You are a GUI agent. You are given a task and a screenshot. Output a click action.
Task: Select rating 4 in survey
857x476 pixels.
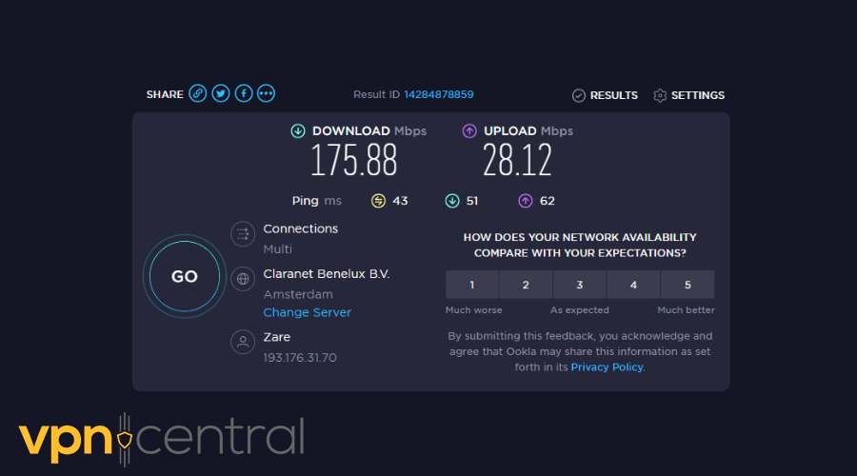634,285
